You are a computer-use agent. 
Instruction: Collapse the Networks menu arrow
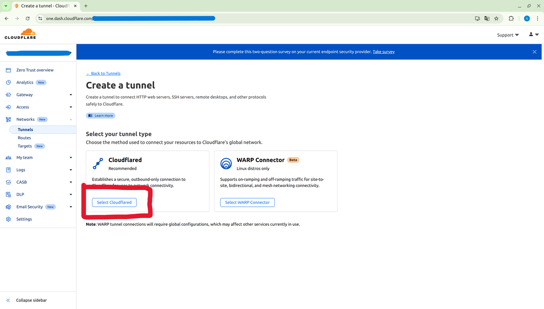coord(71,119)
